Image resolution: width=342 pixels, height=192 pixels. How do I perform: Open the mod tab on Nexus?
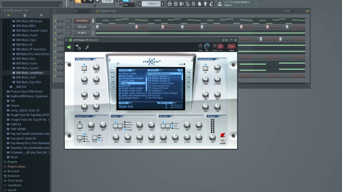coord(112,77)
